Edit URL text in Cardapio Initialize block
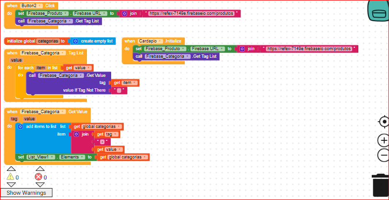The width and height of the screenshot is (389, 200). pyautogui.click(x=309, y=49)
